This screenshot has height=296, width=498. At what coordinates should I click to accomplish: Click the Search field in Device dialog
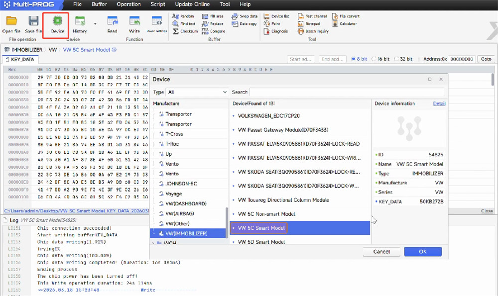347,92
